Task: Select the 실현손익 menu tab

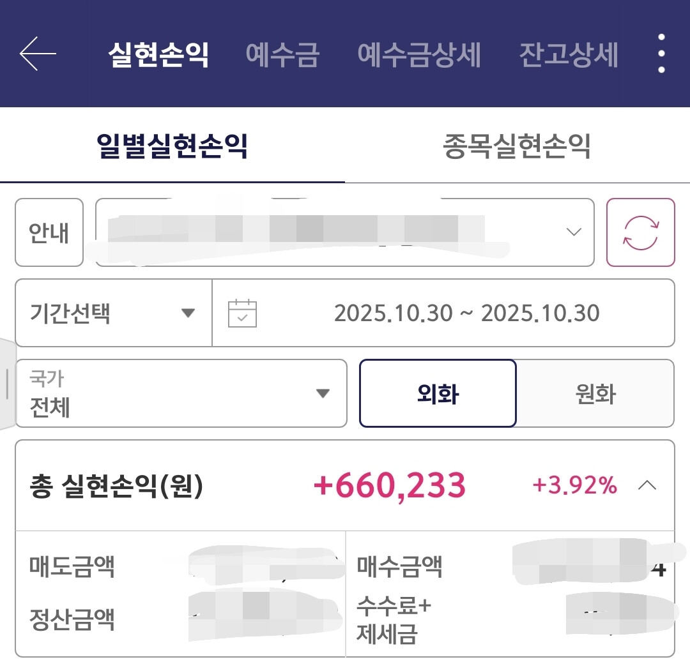Action: 158,55
